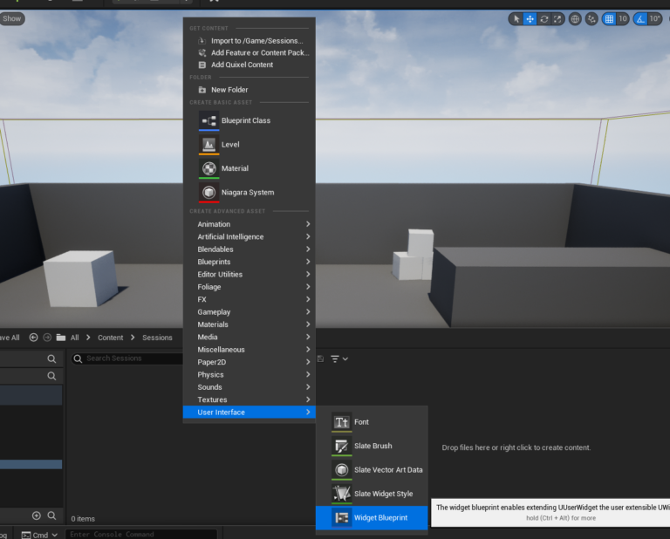Viewport: 670px width, 539px height.
Task: Toggle grid snapping in viewport toolbar
Action: click(x=610, y=18)
